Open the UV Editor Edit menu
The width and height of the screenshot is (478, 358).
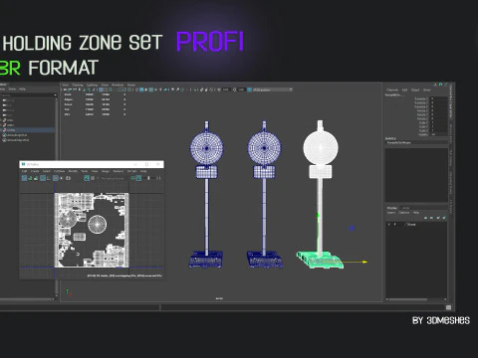coord(24,171)
